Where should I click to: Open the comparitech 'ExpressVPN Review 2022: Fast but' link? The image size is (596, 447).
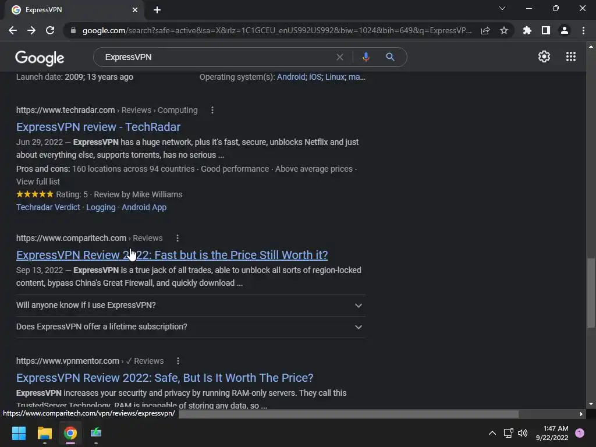(172, 255)
